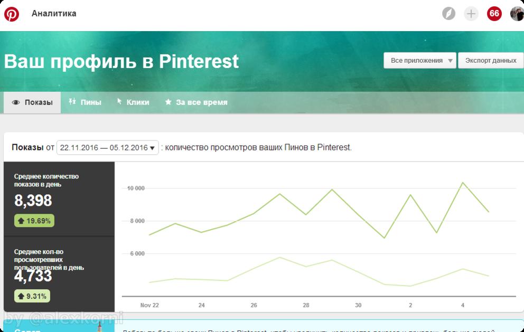Click the Nov 22 x-axis label
This screenshot has height=332, width=524.
tap(149, 305)
